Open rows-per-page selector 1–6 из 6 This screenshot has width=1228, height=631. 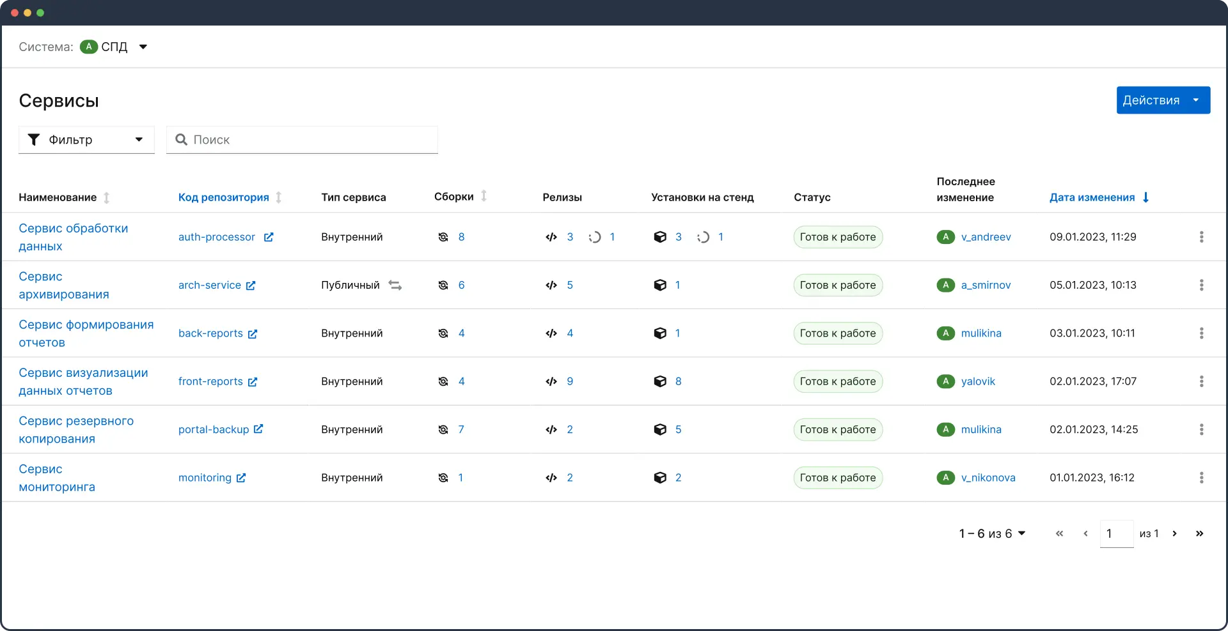992,533
